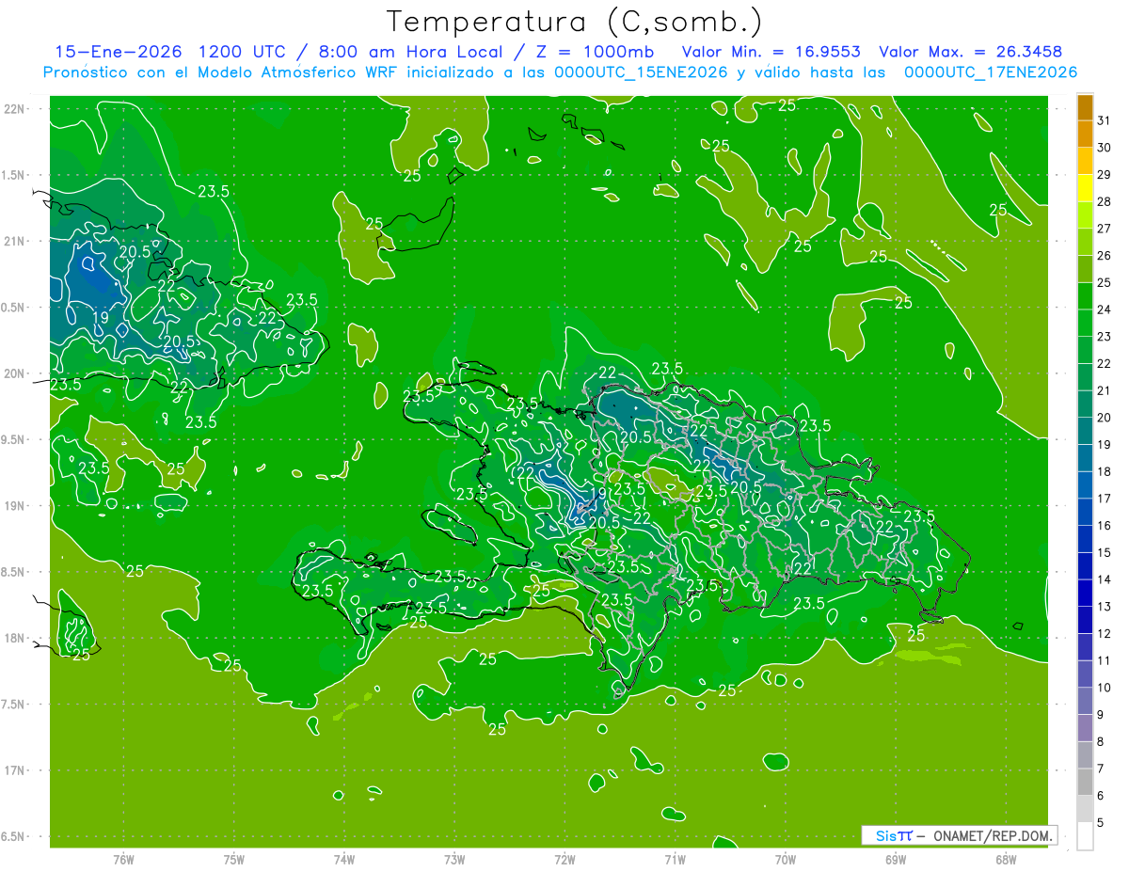
Task: Click the colorbar value label 12
Action: point(1105,634)
